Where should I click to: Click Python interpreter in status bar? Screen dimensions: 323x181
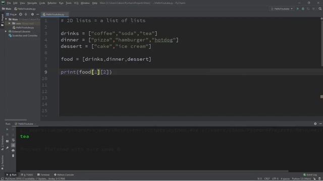[301, 179]
